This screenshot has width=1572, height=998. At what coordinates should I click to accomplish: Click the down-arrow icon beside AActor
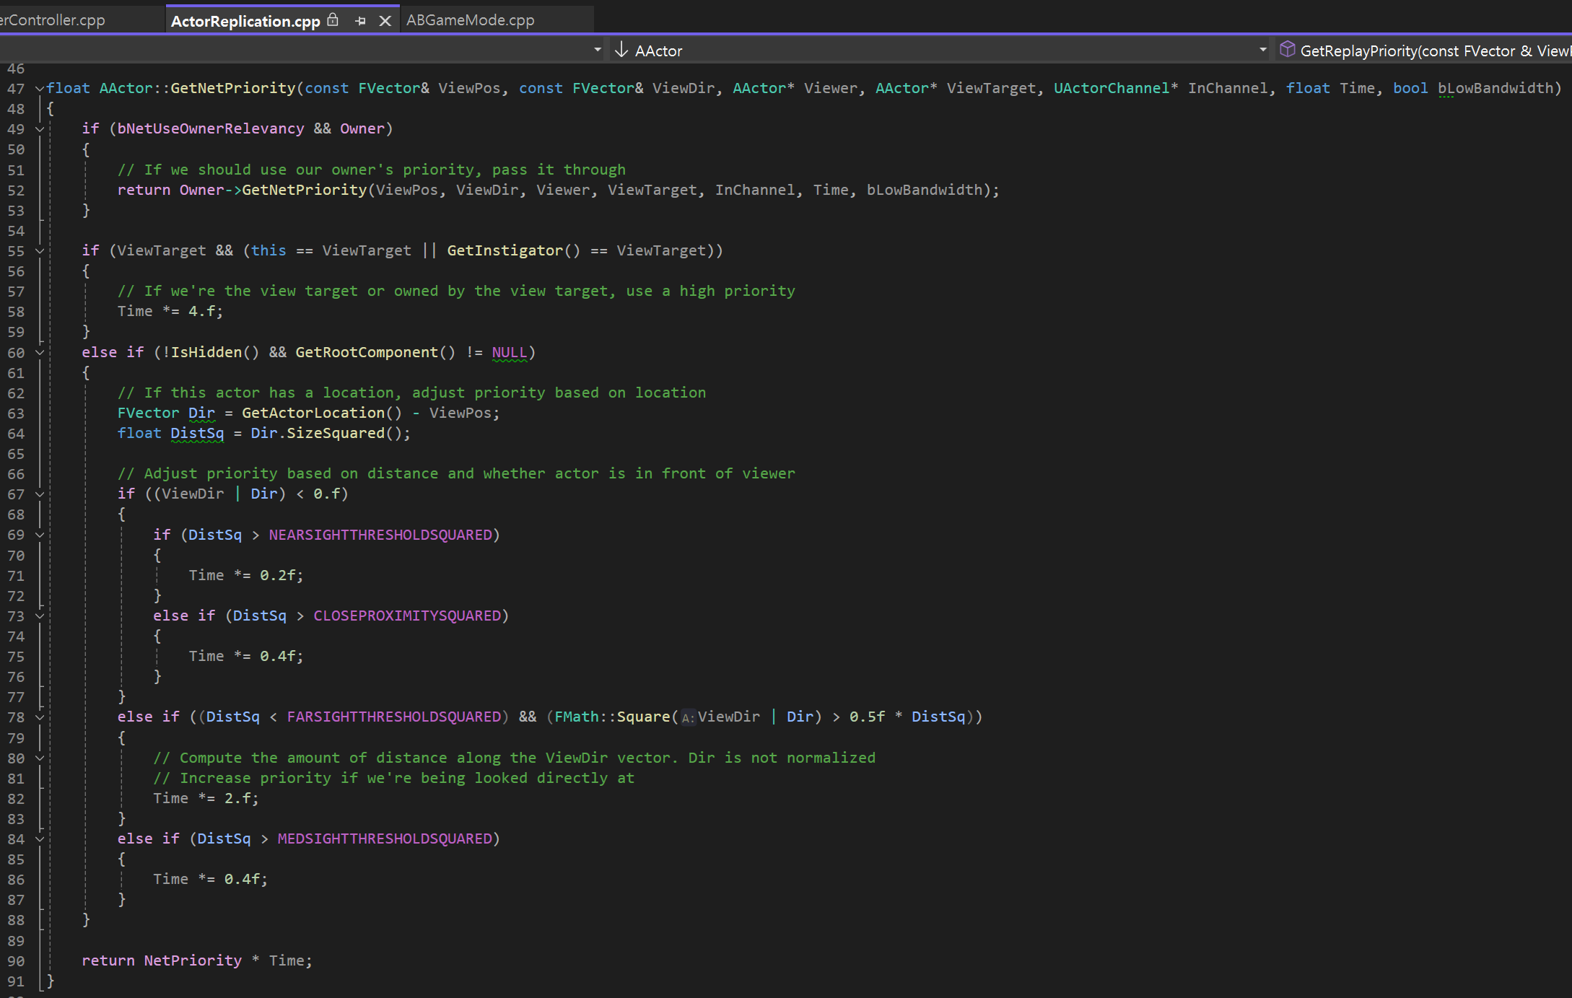(621, 50)
